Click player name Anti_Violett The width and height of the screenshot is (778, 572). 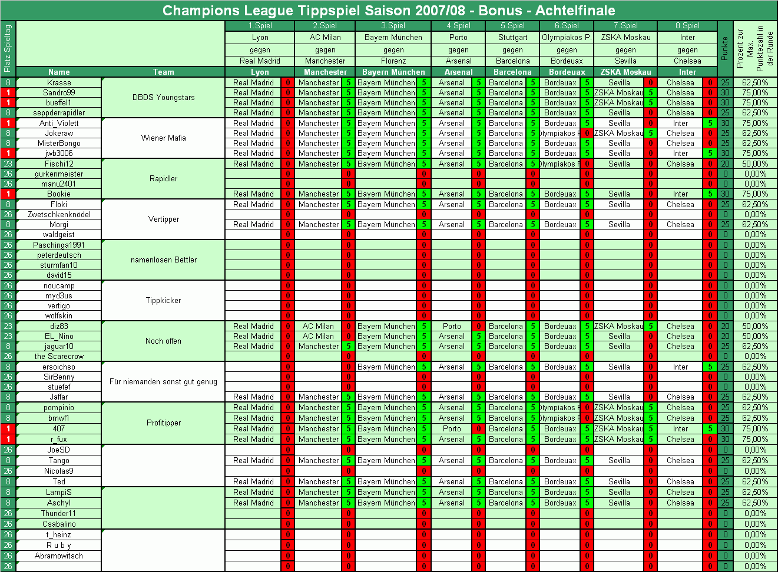click(59, 124)
